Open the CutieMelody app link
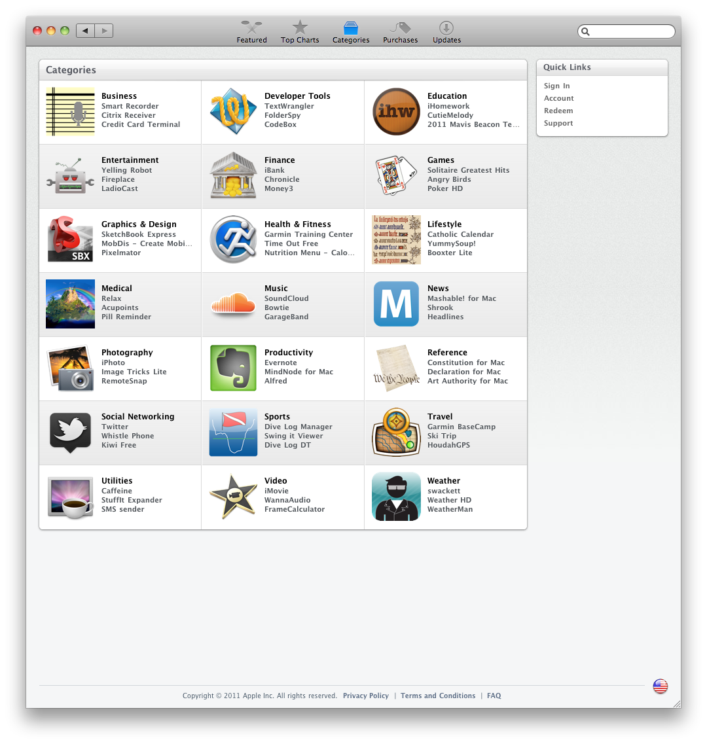 [x=450, y=115]
